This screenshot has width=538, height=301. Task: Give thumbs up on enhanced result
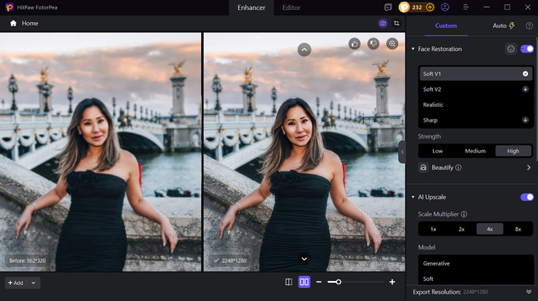click(354, 43)
